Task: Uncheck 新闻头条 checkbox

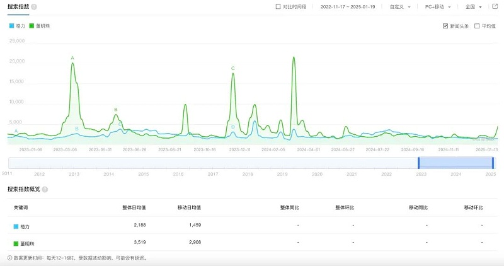Action: pos(445,26)
